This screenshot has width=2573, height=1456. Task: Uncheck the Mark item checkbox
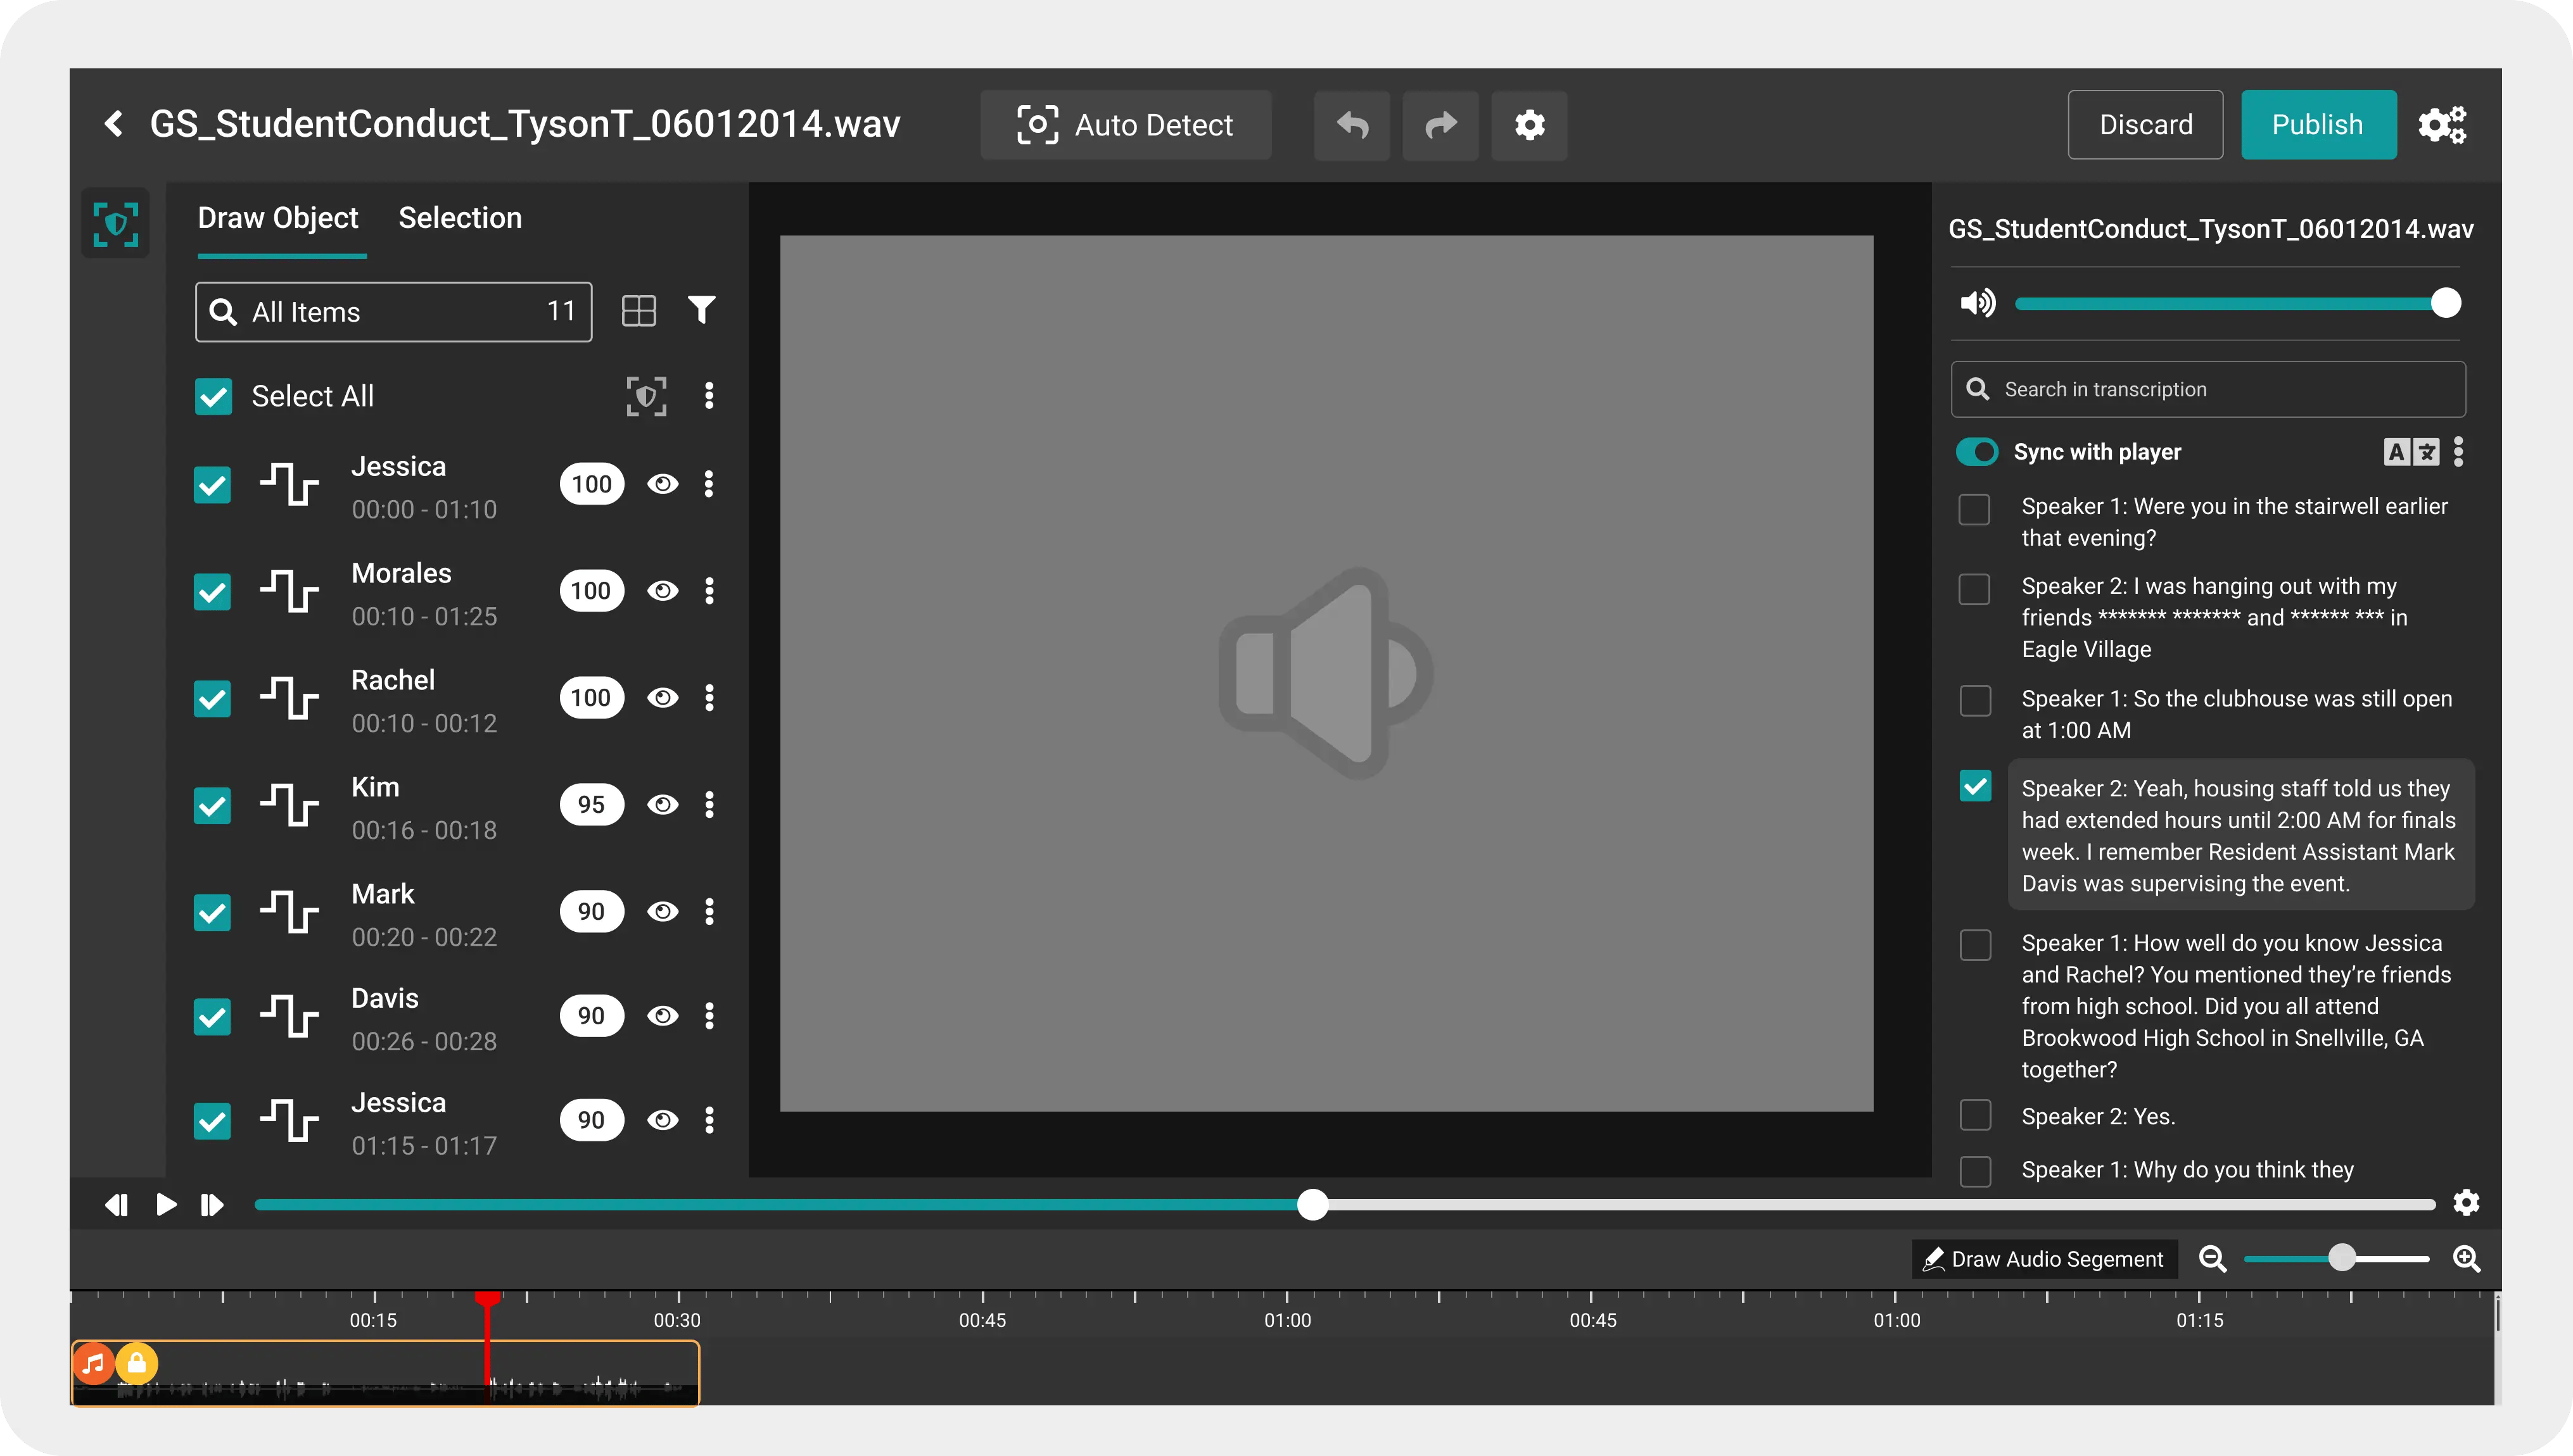(212, 913)
